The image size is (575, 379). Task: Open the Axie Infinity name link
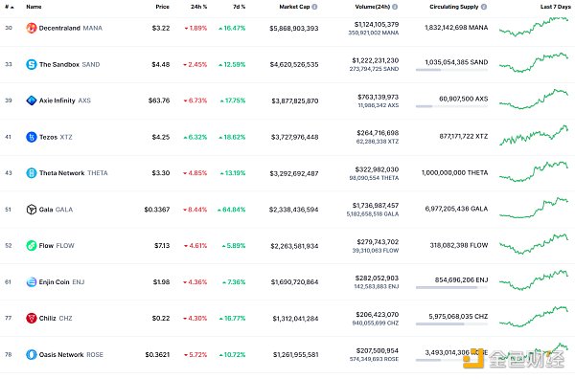pyautogui.click(x=57, y=100)
